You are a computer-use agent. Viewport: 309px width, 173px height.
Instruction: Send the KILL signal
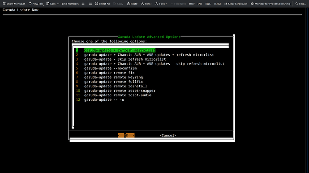(208, 4)
